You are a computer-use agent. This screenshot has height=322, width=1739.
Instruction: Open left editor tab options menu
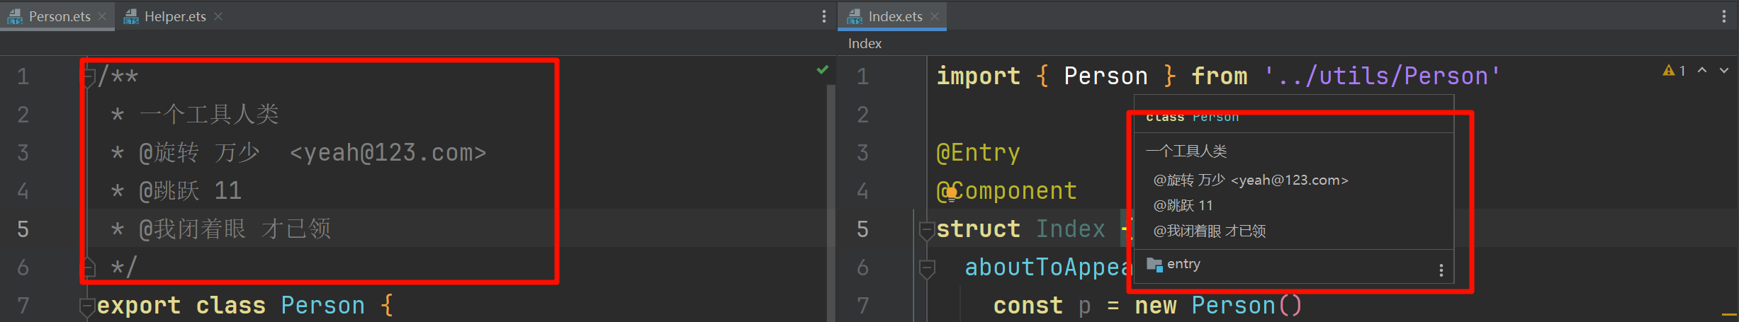point(823,16)
